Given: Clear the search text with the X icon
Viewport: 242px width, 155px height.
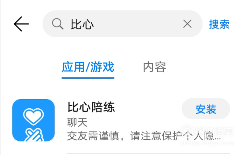Looking at the screenshot, I should [x=187, y=24].
